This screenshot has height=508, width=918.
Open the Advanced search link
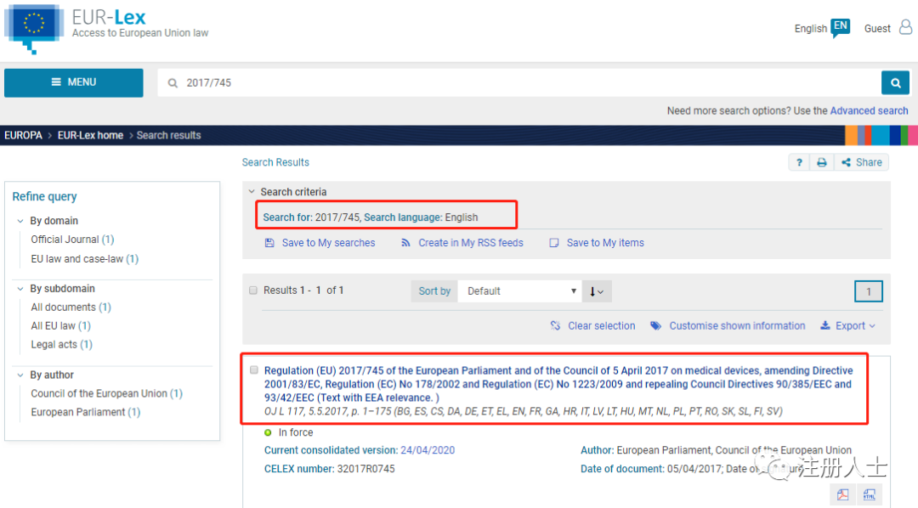[x=869, y=110]
